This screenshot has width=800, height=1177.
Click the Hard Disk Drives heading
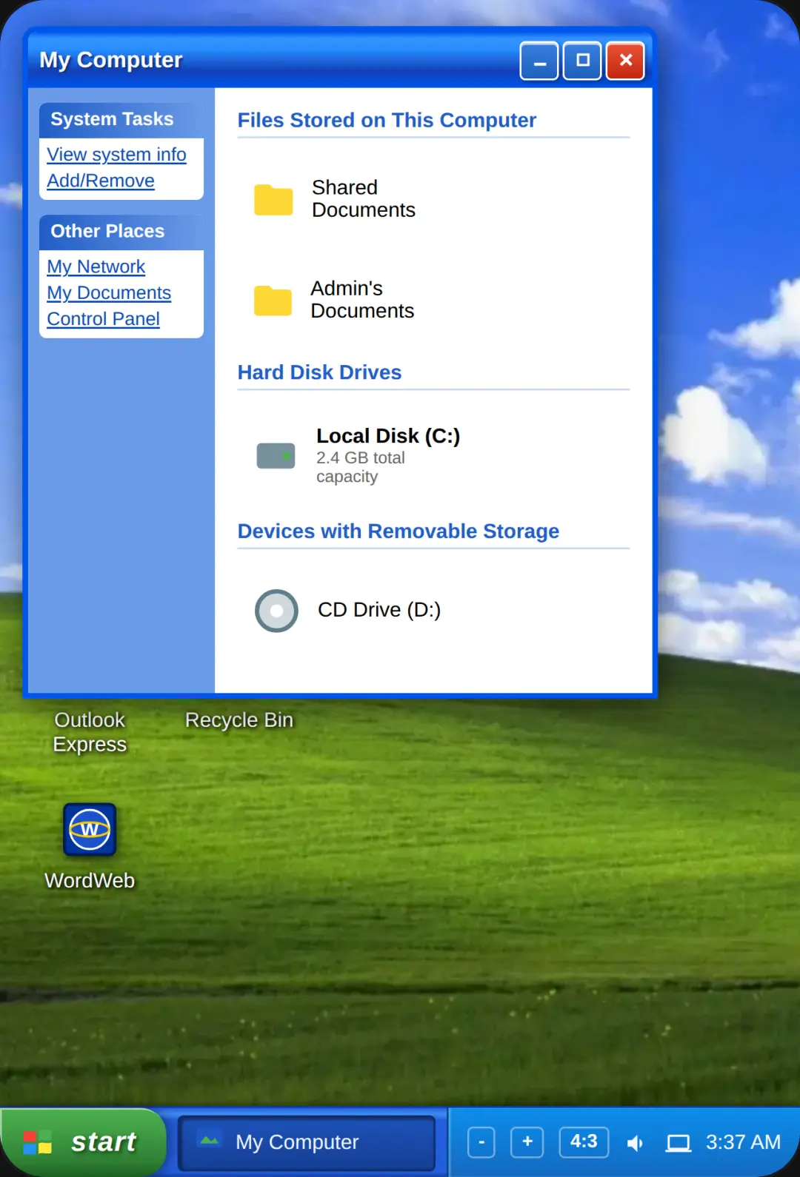[319, 372]
